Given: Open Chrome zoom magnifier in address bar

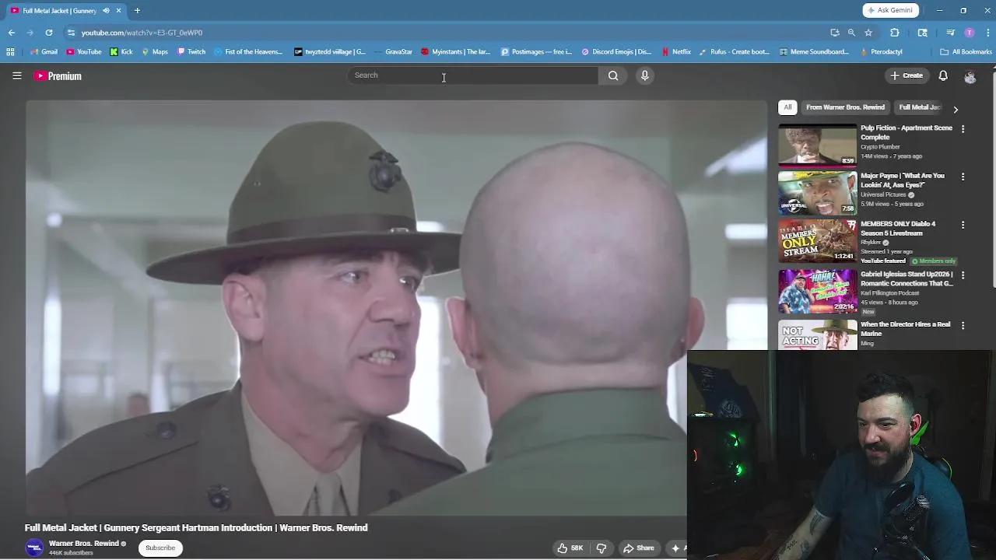Looking at the screenshot, I should [x=851, y=33].
